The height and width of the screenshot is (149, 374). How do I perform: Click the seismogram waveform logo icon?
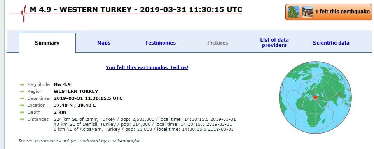point(18,14)
